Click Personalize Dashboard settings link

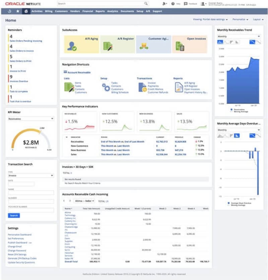(20, 235)
